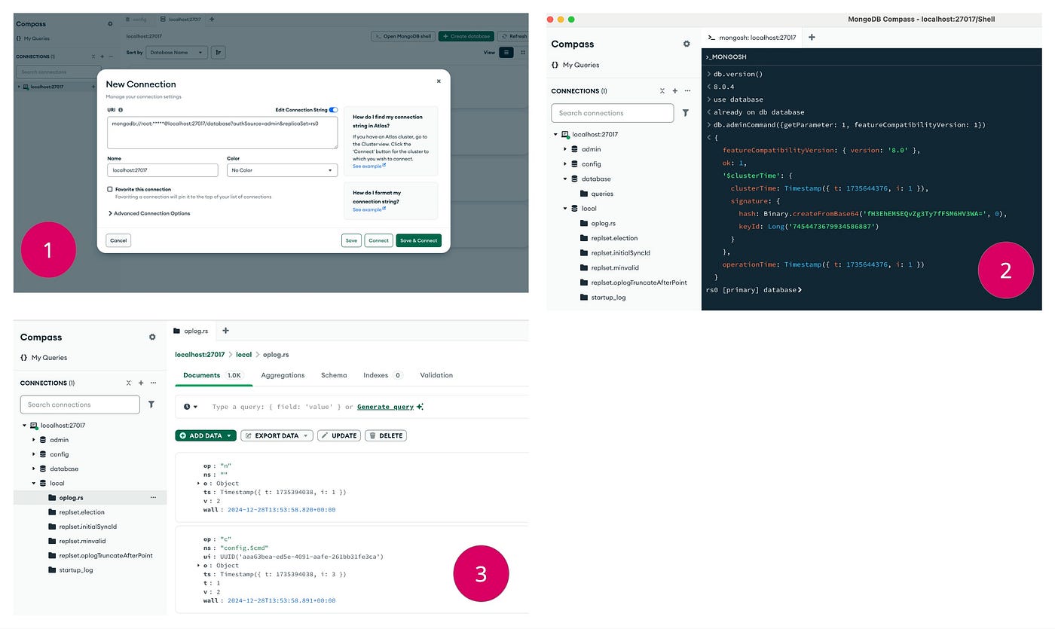Screen dimensions: 1055x629
Task: Click the filter icon in shell screenshot sidebar
Action: tap(686, 113)
